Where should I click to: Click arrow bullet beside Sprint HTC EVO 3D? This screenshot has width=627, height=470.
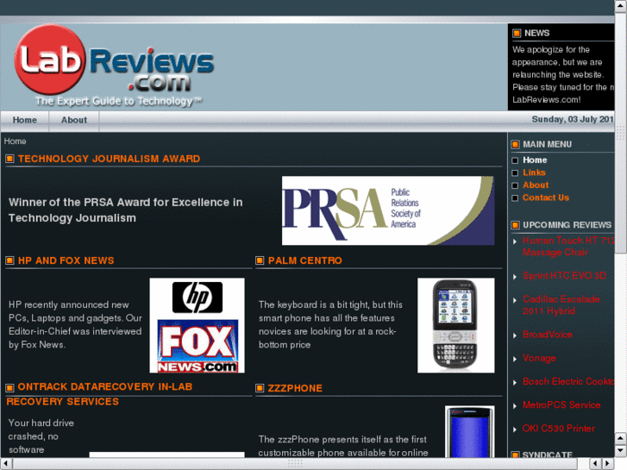515,277
